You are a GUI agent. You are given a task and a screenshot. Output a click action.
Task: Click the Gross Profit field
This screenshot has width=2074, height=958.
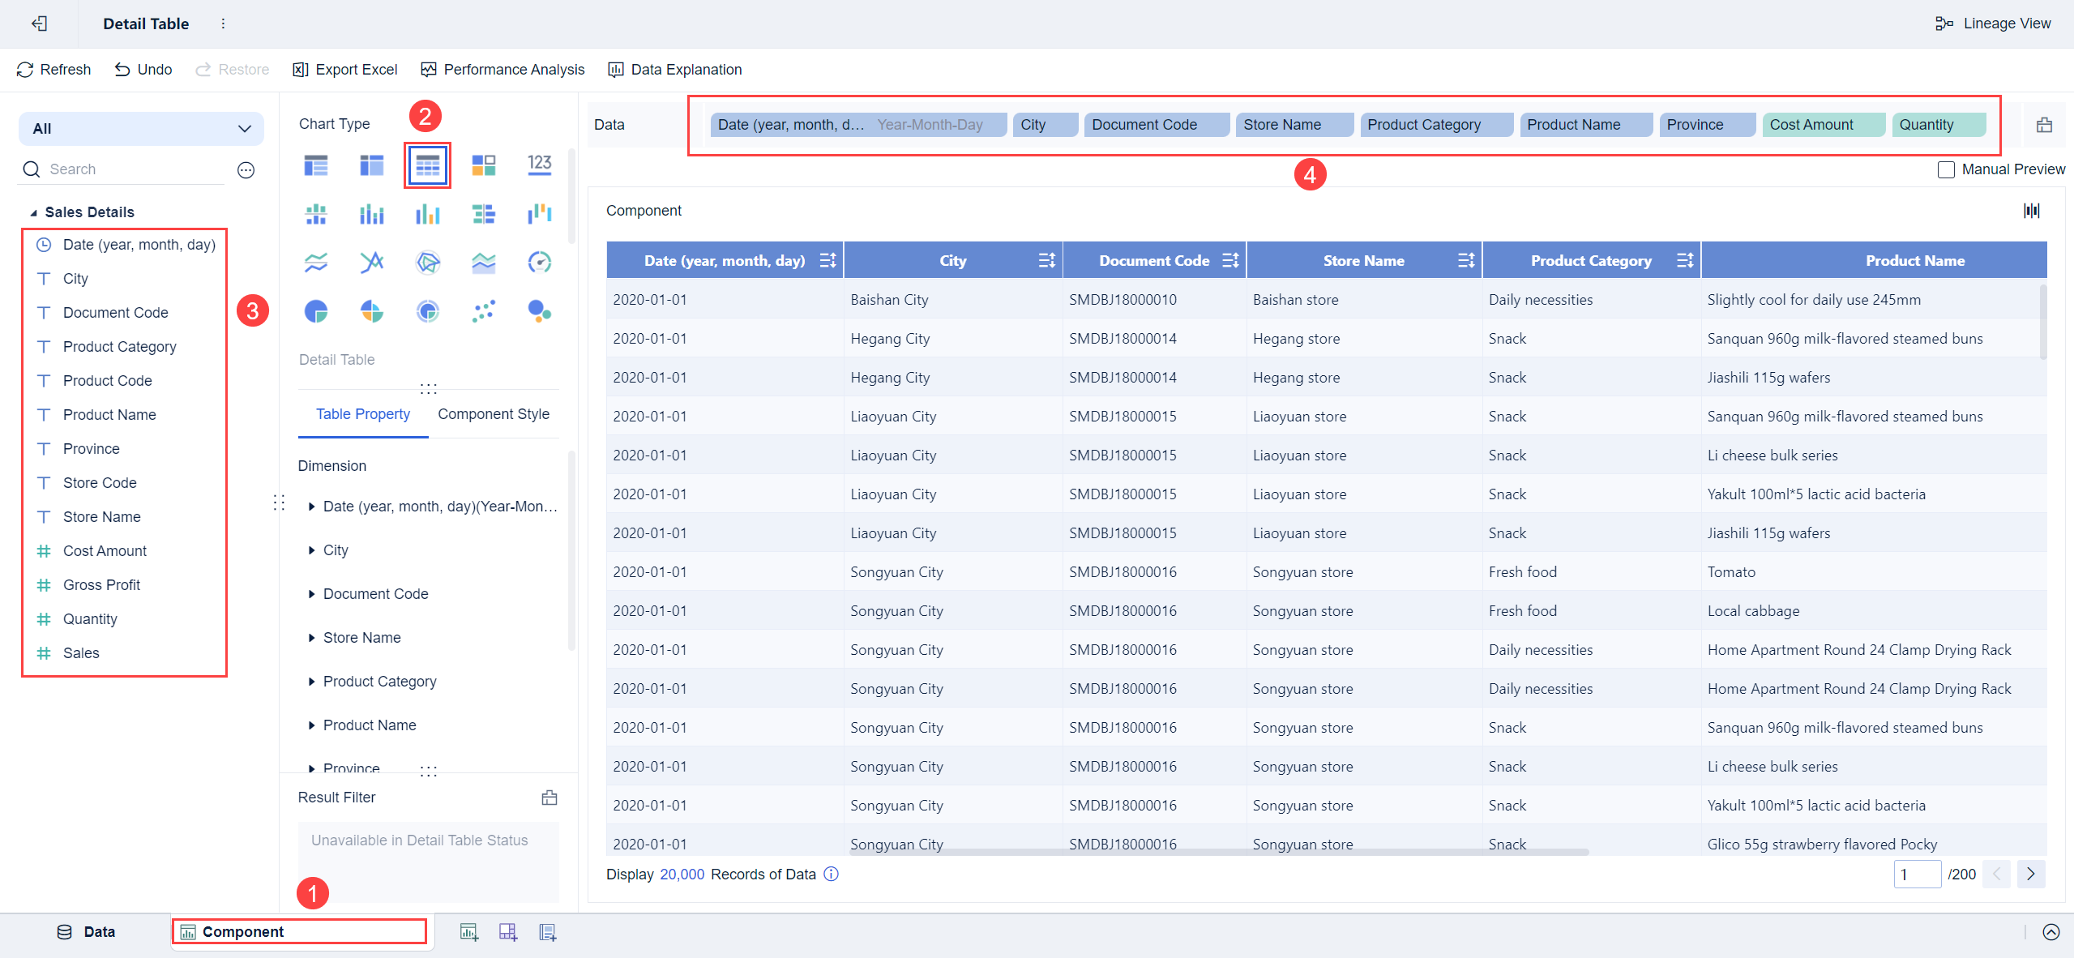[101, 585]
